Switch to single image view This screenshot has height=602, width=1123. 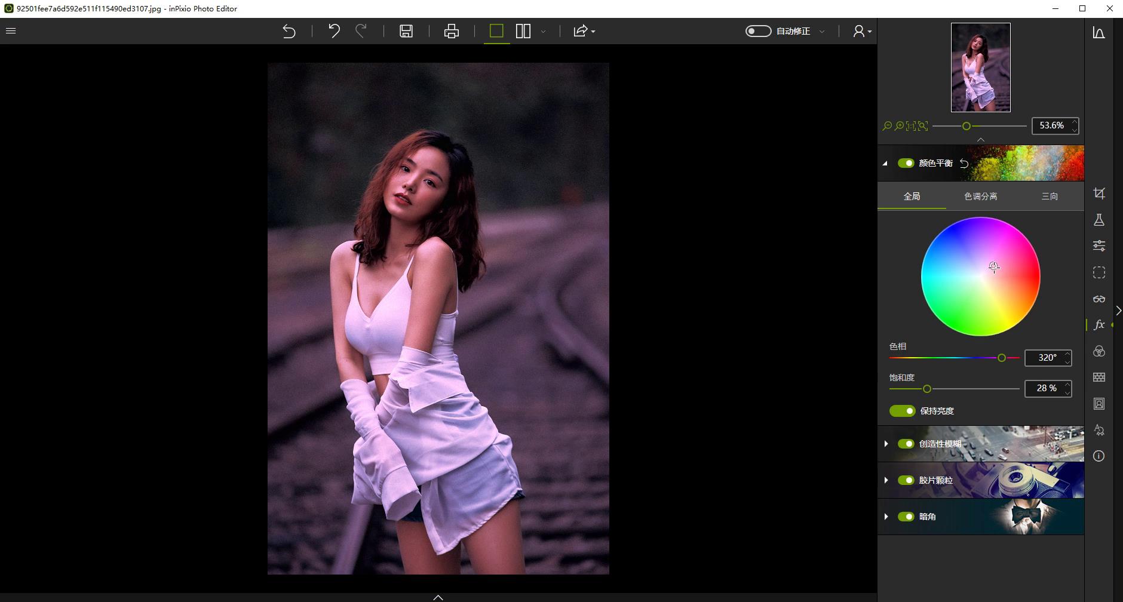[x=496, y=31]
